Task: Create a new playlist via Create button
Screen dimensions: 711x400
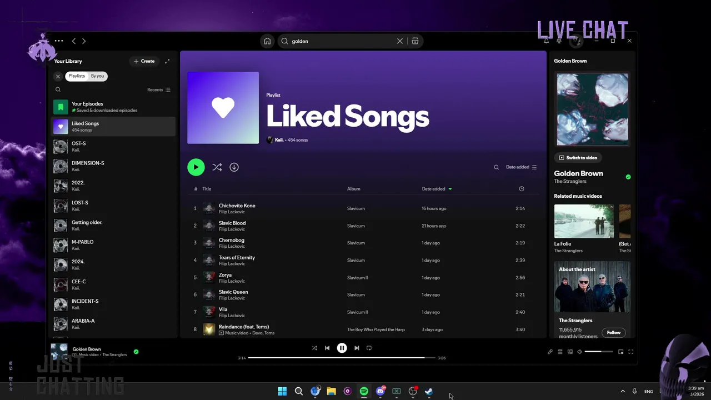Action: pos(144,61)
